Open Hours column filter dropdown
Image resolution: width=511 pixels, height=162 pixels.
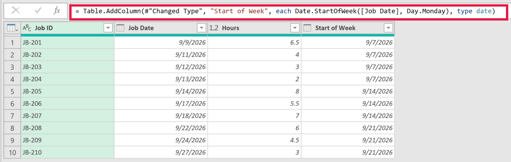click(x=295, y=28)
